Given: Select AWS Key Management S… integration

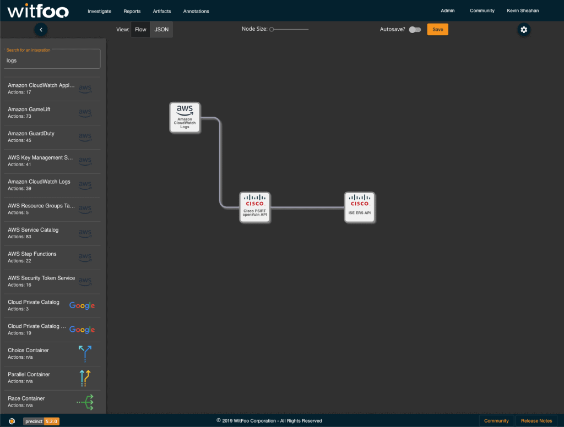Looking at the screenshot, I should point(40,158).
